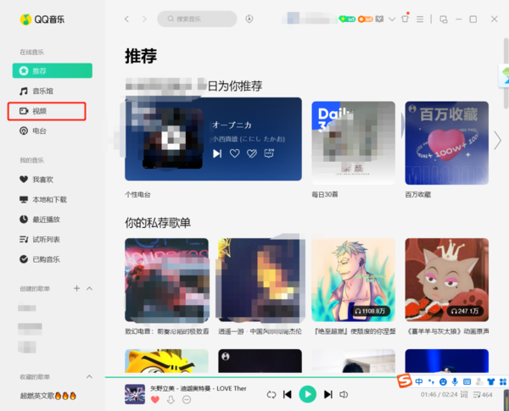Open the 百万收藏 card

coord(447,142)
